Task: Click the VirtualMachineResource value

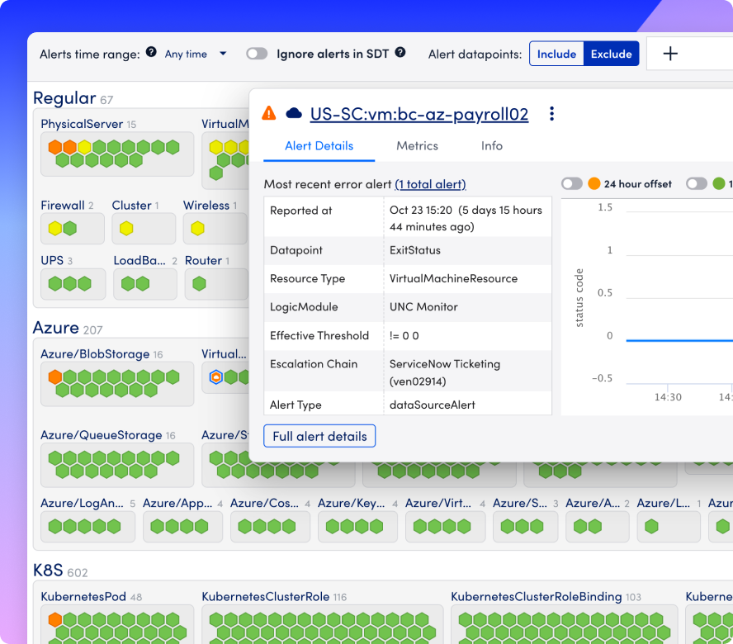Action: 453,279
